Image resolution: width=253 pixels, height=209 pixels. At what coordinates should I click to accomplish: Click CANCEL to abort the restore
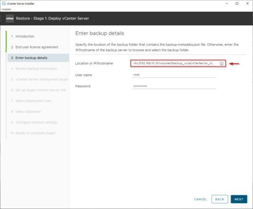(200, 199)
